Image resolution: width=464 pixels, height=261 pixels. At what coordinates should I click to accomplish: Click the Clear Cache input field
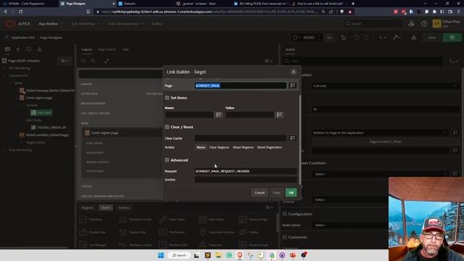(241, 138)
